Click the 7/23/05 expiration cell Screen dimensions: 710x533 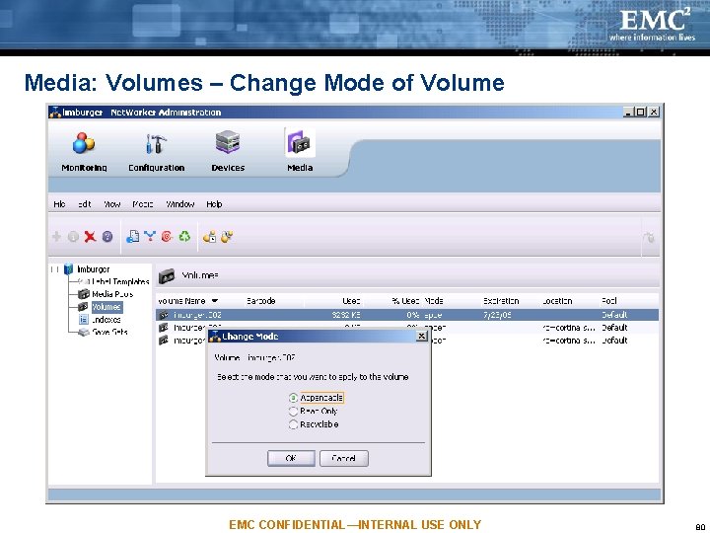click(x=497, y=315)
